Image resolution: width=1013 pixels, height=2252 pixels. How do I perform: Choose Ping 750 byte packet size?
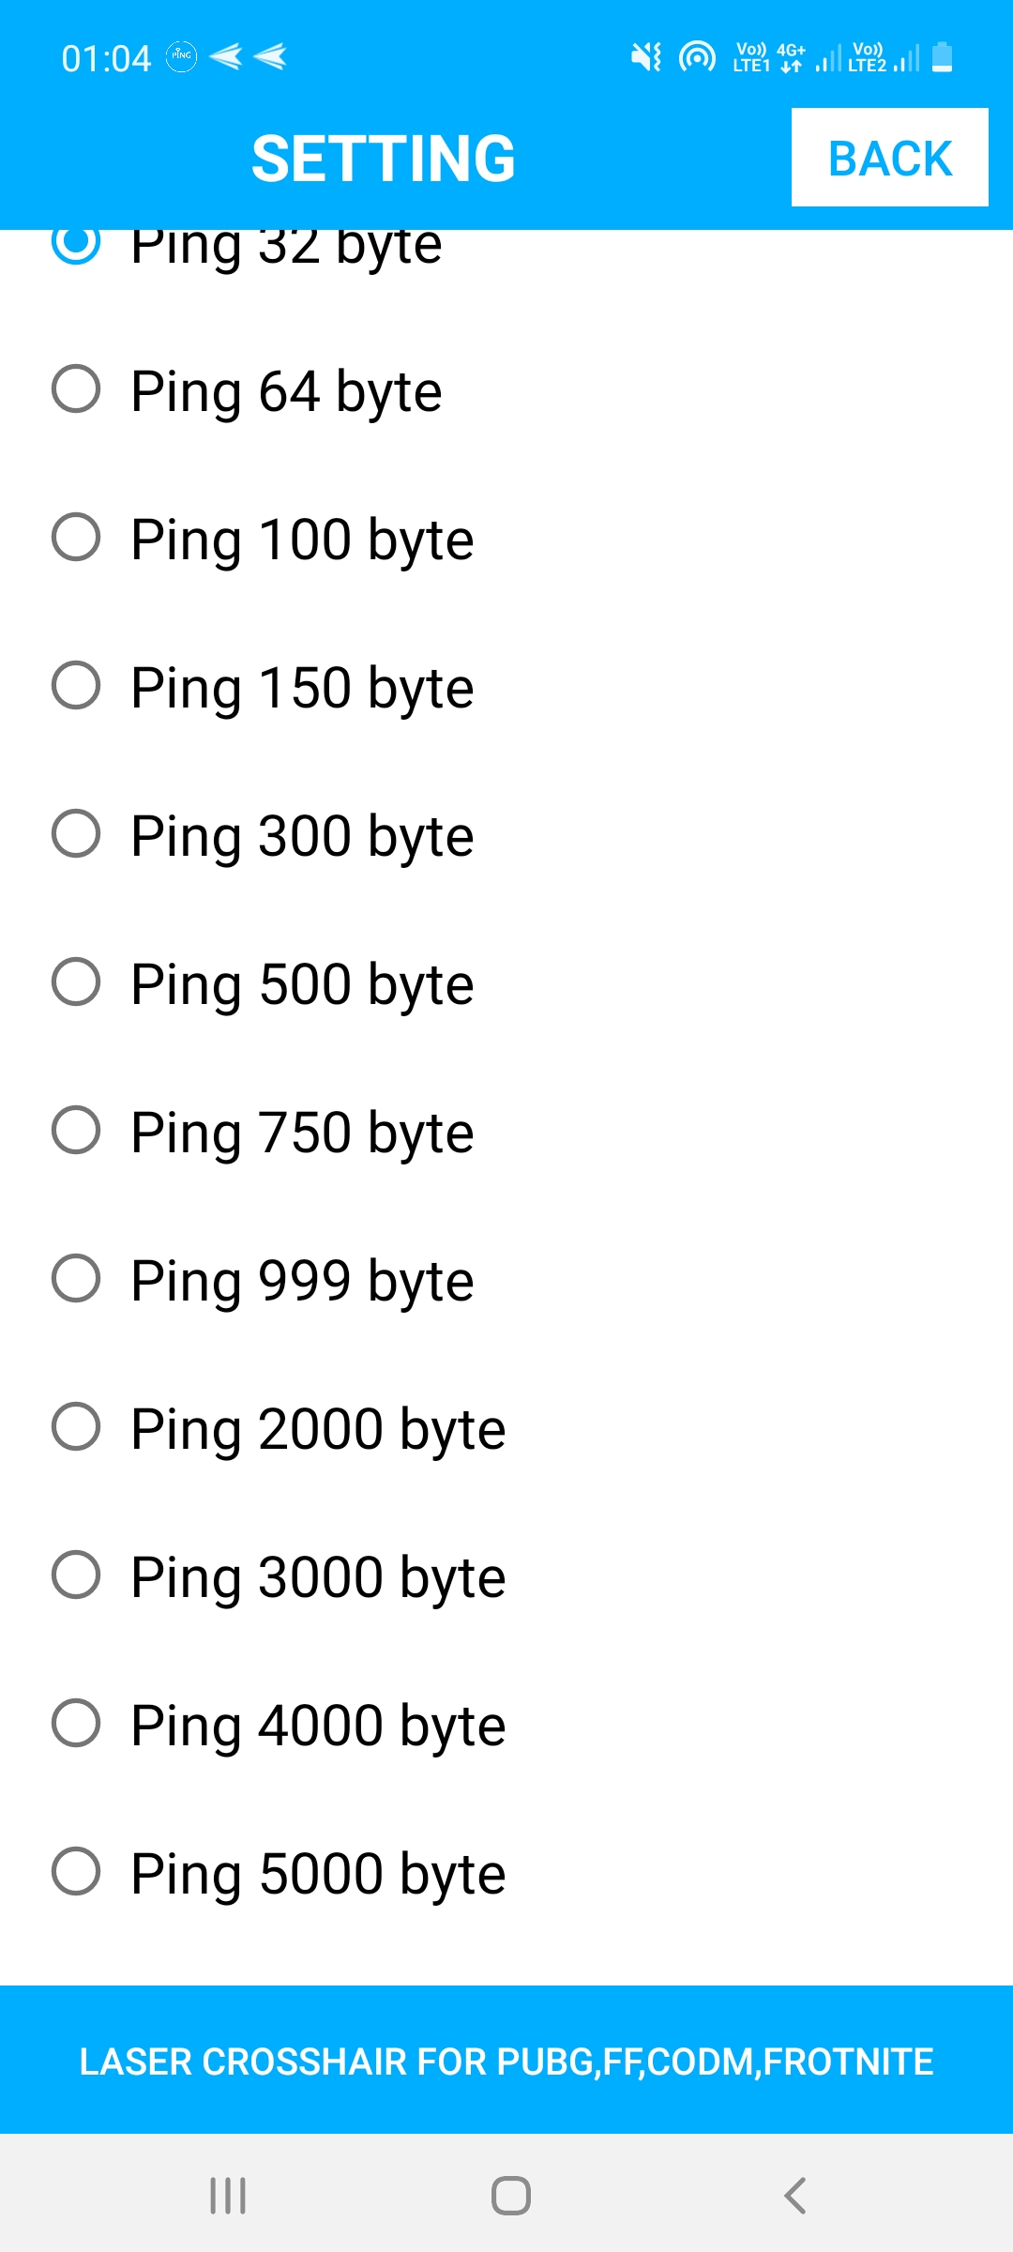[x=76, y=1131]
